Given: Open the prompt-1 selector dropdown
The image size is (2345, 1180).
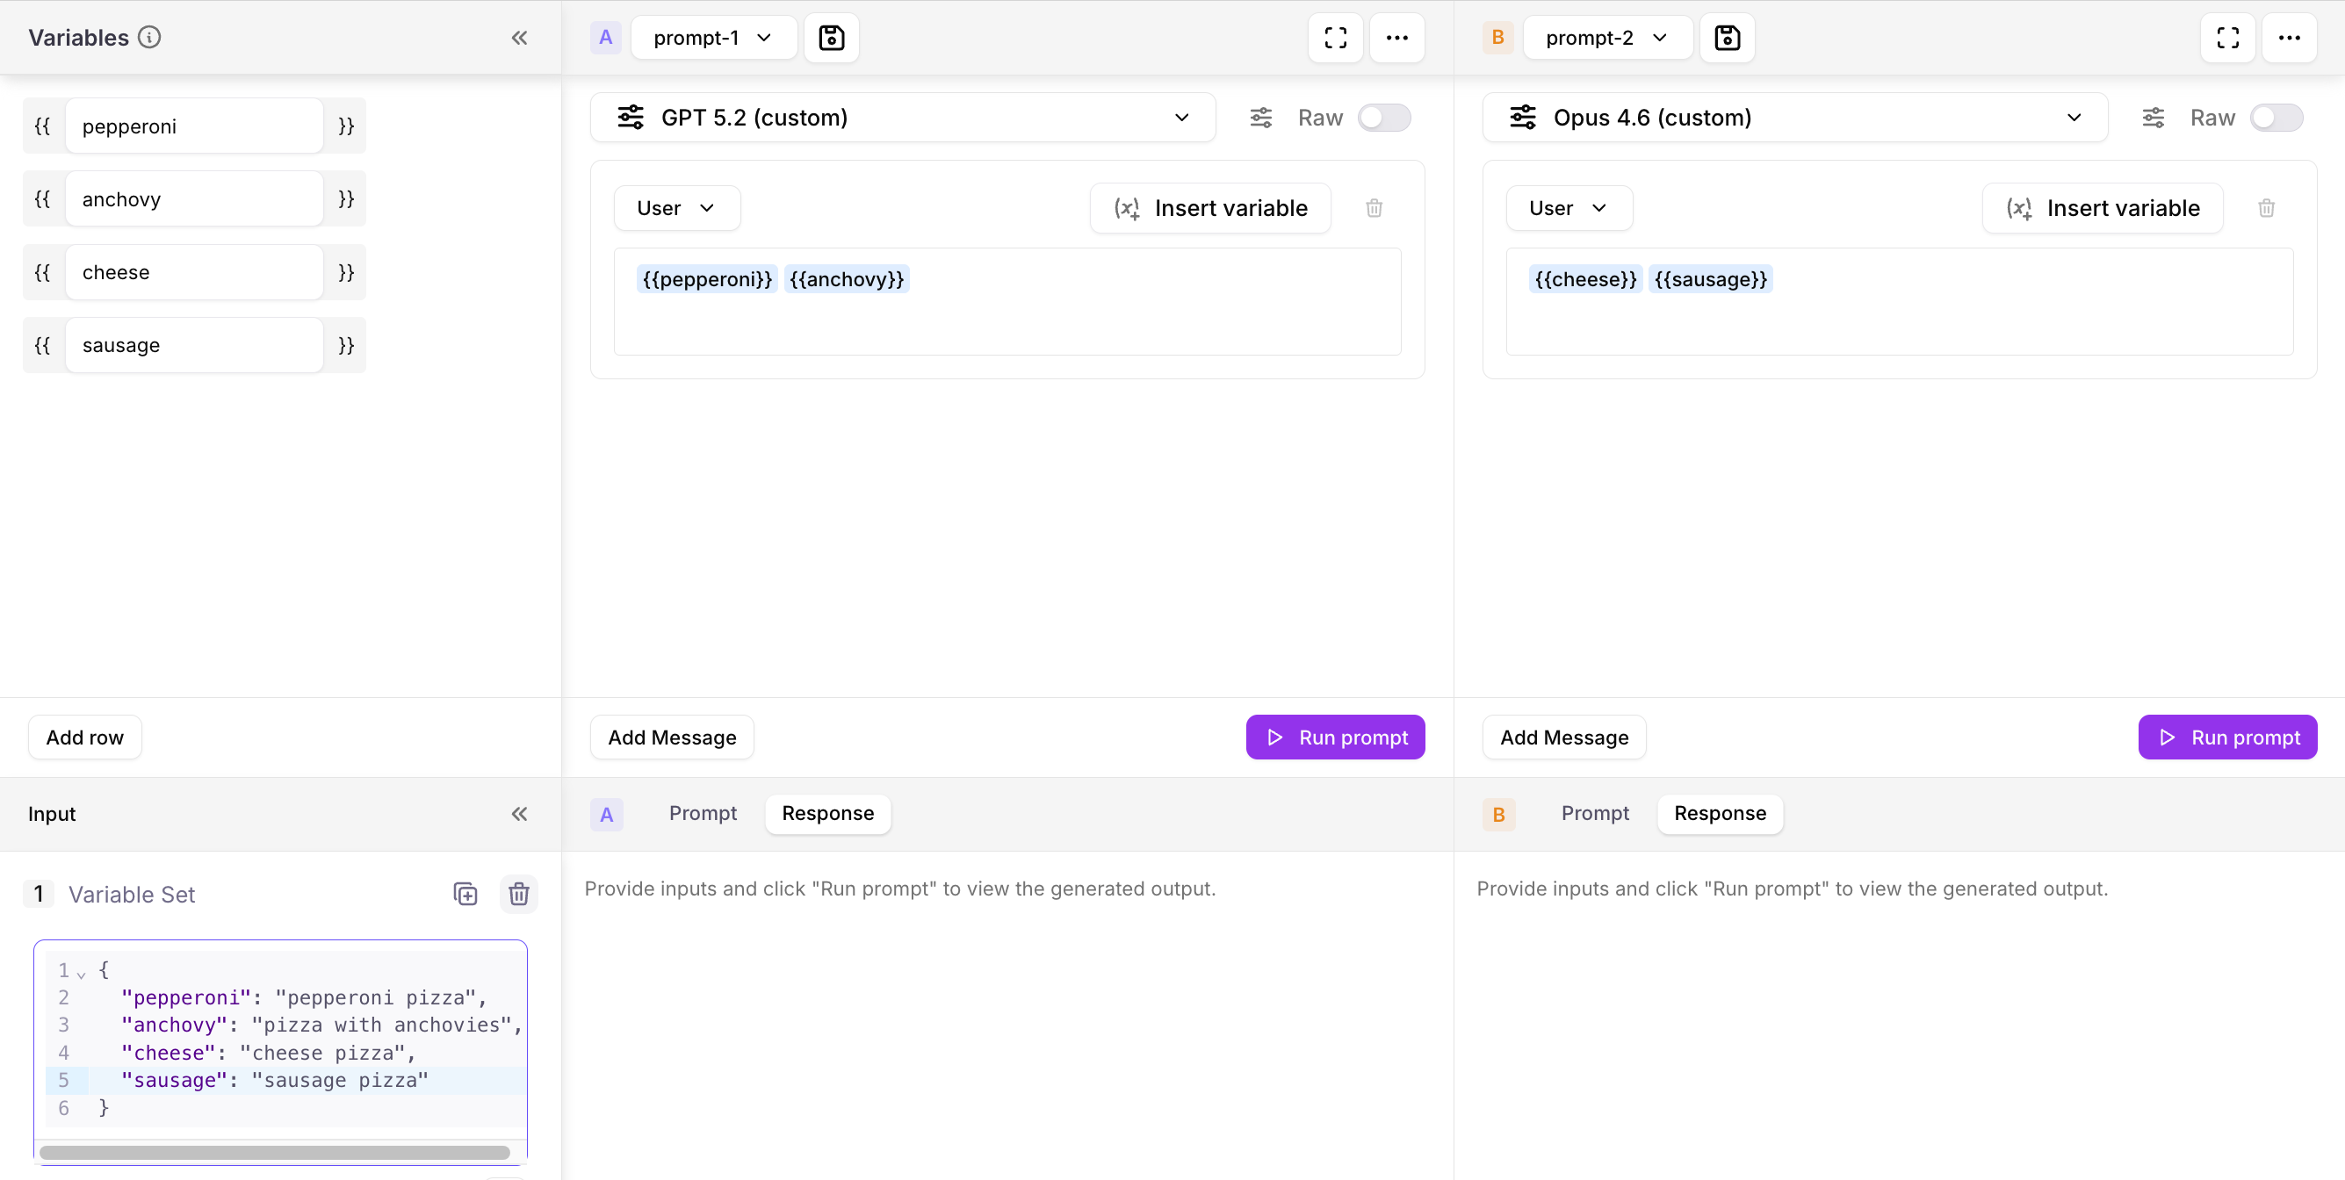Looking at the screenshot, I should tap(714, 39).
